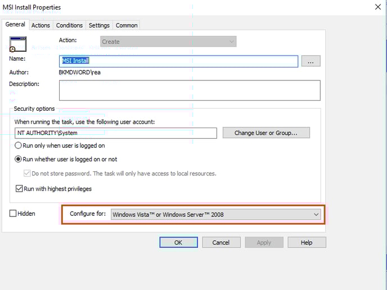
Task: Switch to the Actions tab
Action: [x=40, y=25]
